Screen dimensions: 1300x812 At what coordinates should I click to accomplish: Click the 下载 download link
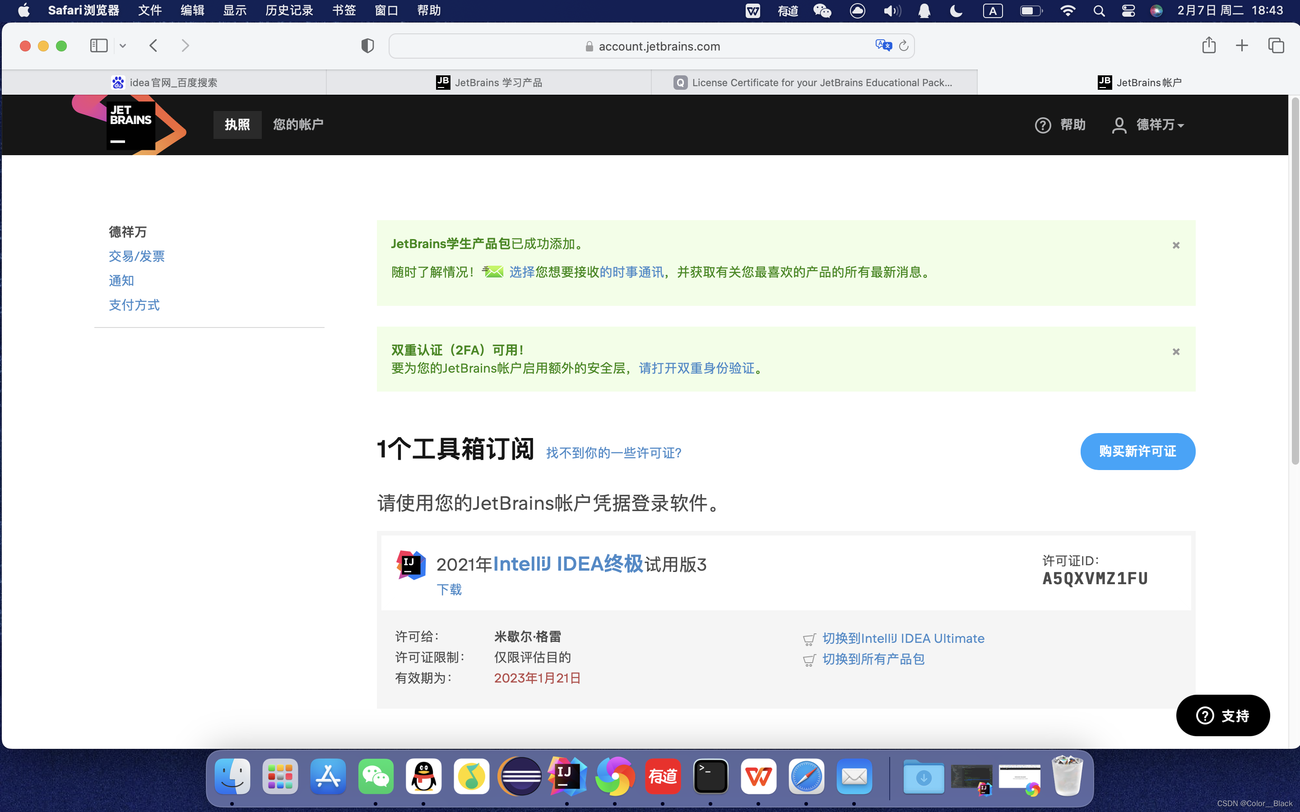(449, 589)
